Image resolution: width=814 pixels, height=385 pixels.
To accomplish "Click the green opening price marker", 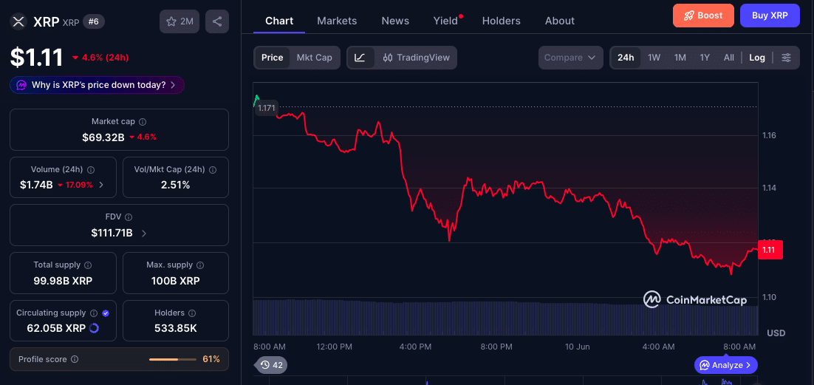I will point(256,99).
